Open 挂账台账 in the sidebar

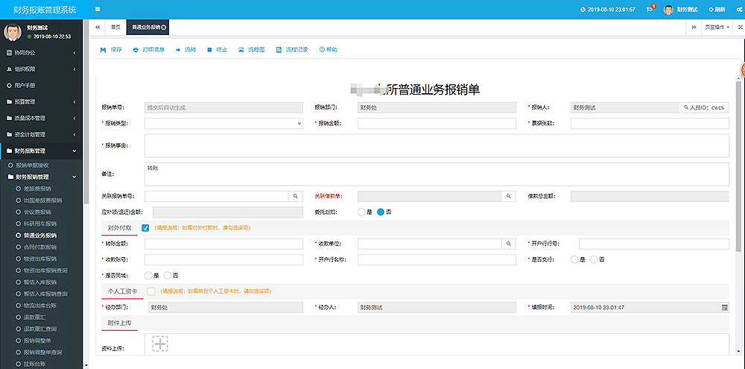34,364
